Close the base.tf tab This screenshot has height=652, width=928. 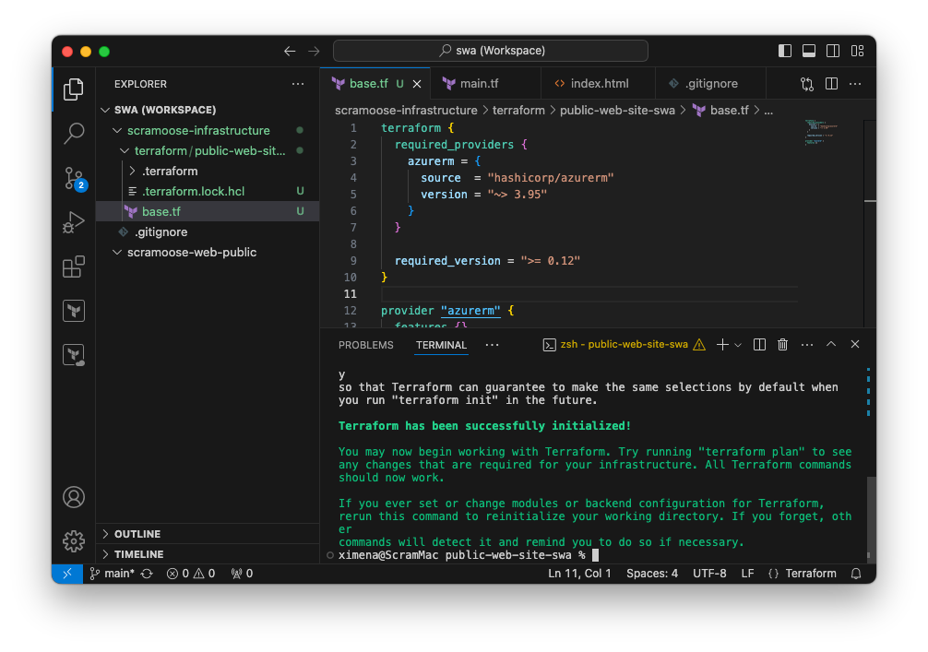417,84
